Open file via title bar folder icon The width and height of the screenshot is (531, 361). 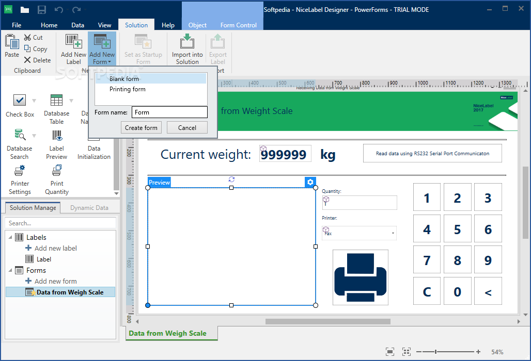[x=25, y=9]
